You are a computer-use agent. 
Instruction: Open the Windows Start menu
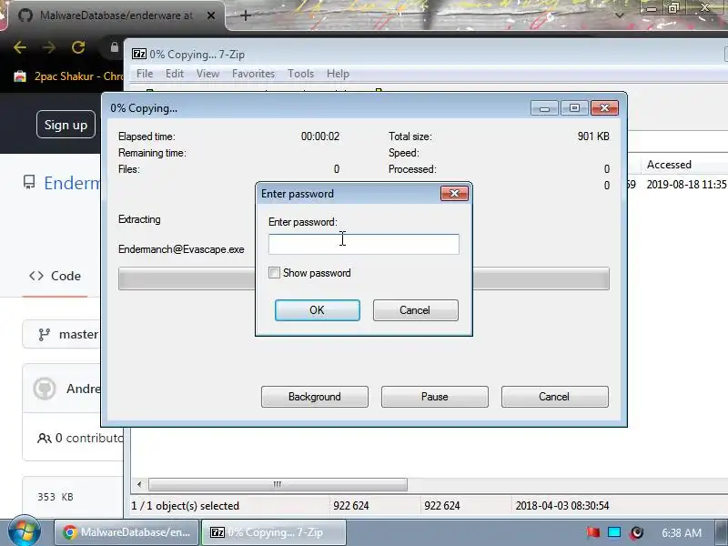(23, 532)
